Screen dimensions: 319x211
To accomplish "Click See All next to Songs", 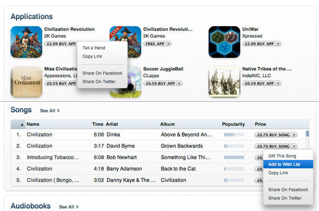I will [x=50, y=111].
